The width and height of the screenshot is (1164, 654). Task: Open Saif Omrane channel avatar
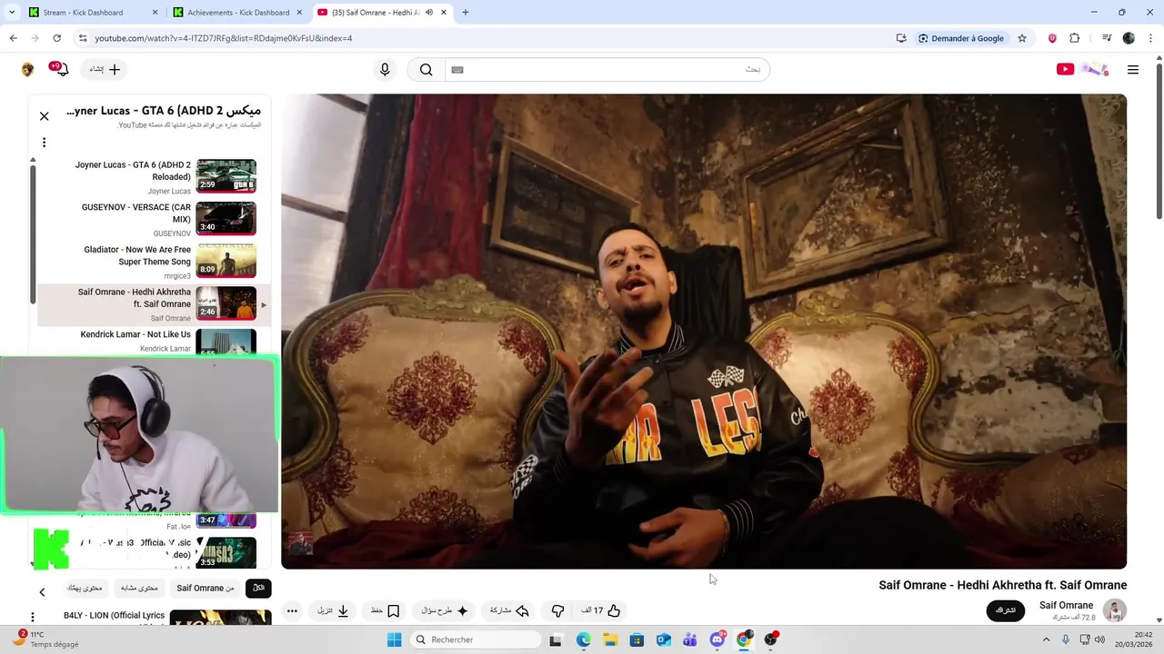coord(1114,610)
